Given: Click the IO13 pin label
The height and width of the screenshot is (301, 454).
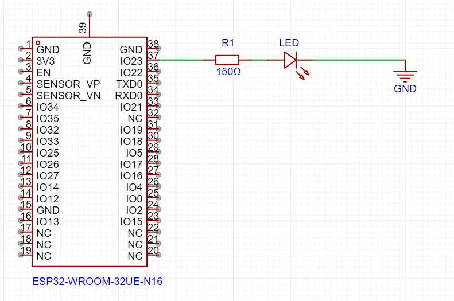Looking at the screenshot, I should point(48,222).
